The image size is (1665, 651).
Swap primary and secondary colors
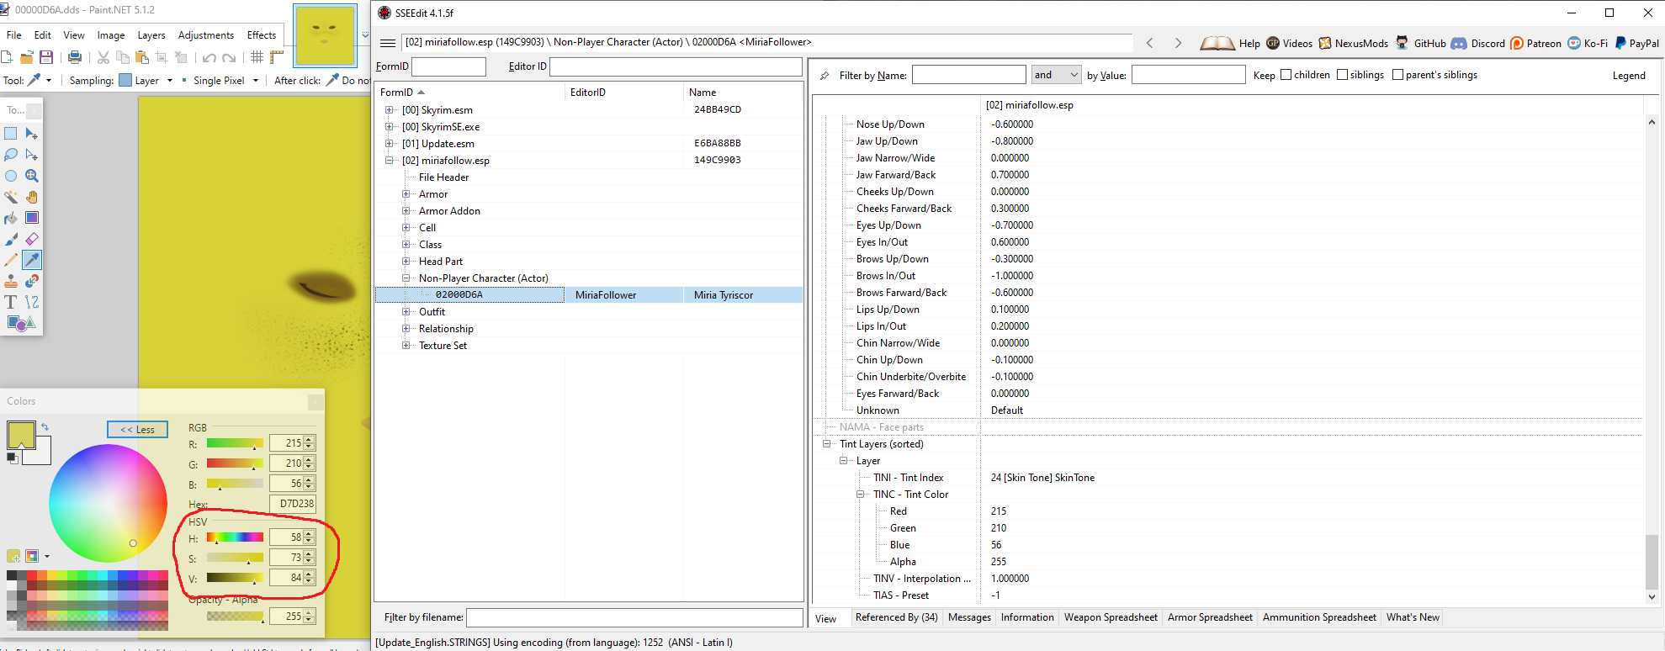click(x=45, y=427)
